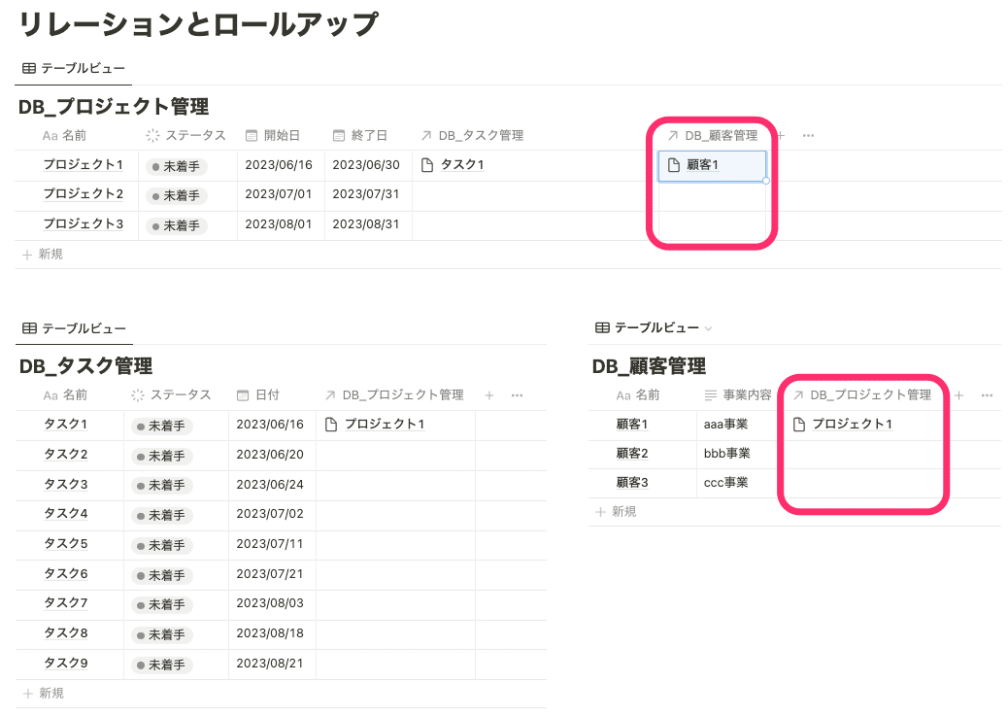
Task: Click the status icon beside ステータス property header
Action: pos(152,136)
